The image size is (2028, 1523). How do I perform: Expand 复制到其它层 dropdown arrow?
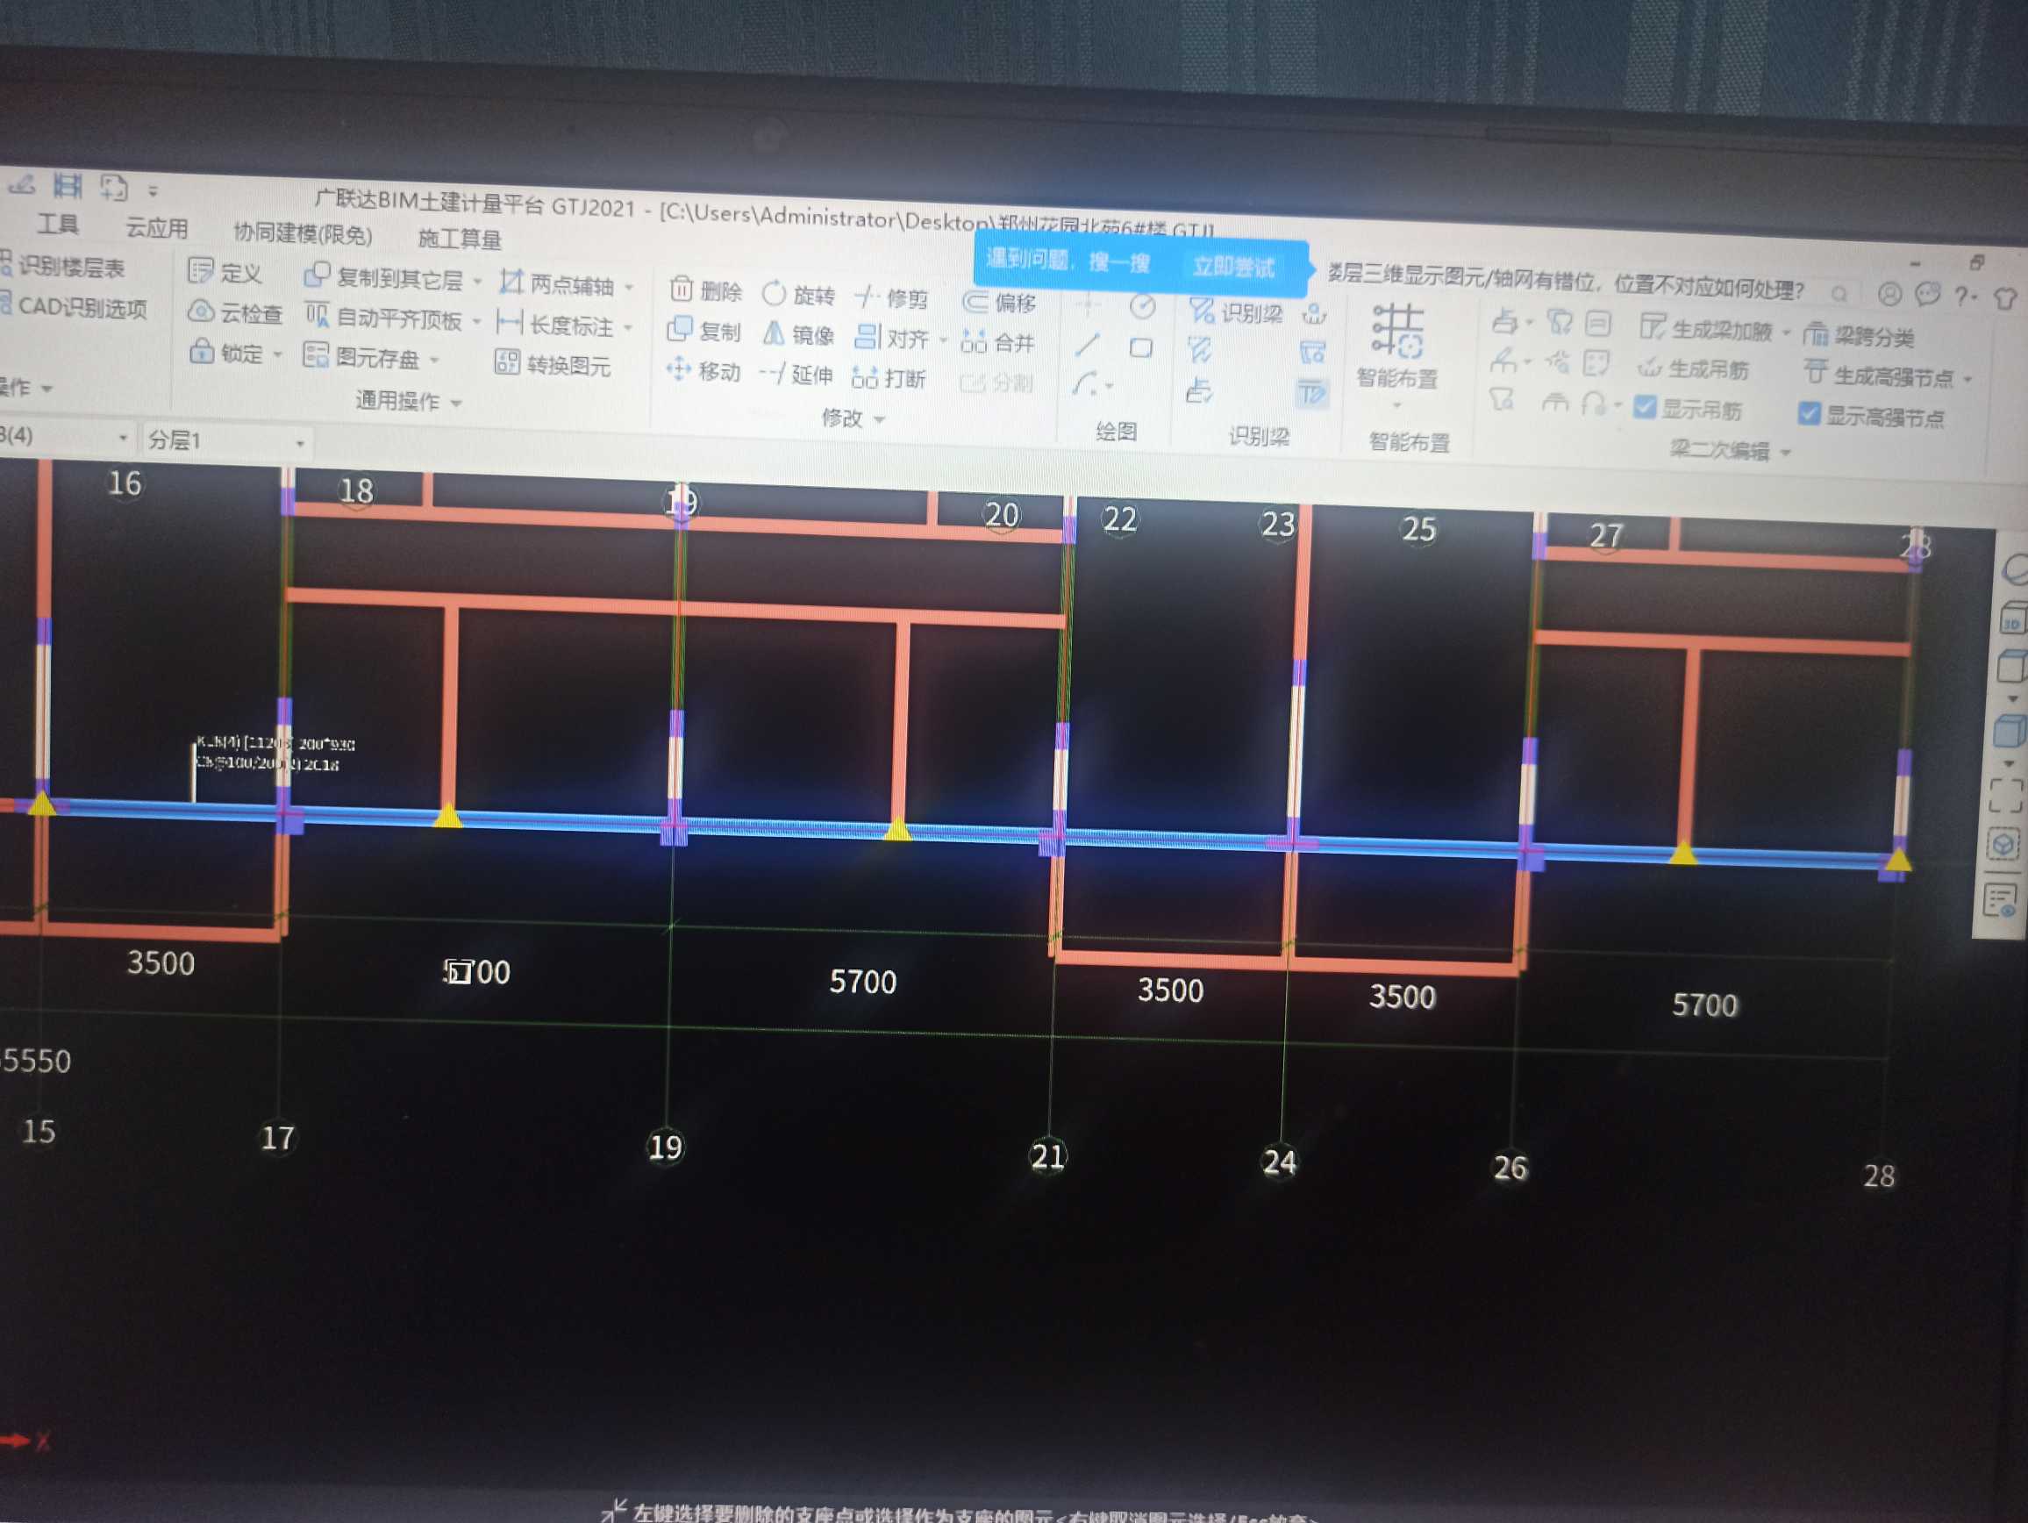[478, 282]
